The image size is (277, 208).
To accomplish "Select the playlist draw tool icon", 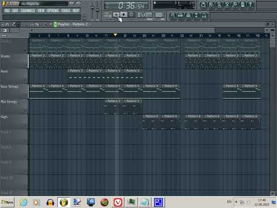I will [13, 24].
